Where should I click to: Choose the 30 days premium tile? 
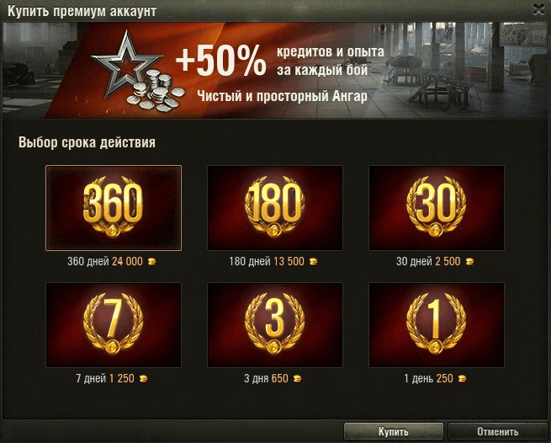coord(436,208)
